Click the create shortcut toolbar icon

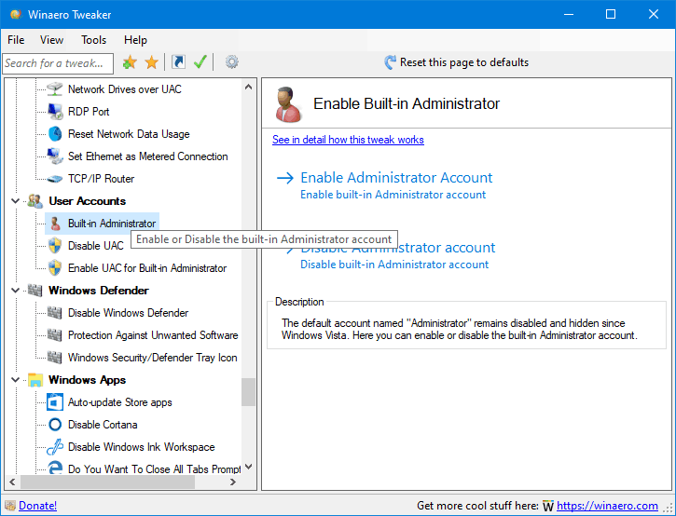(x=178, y=62)
